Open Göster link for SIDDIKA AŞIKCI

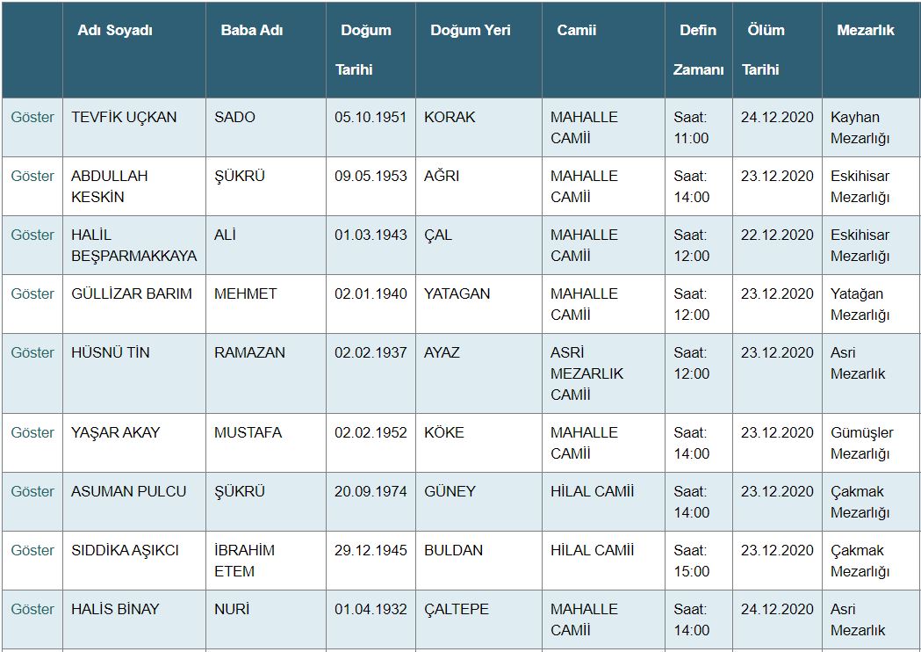[32, 550]
